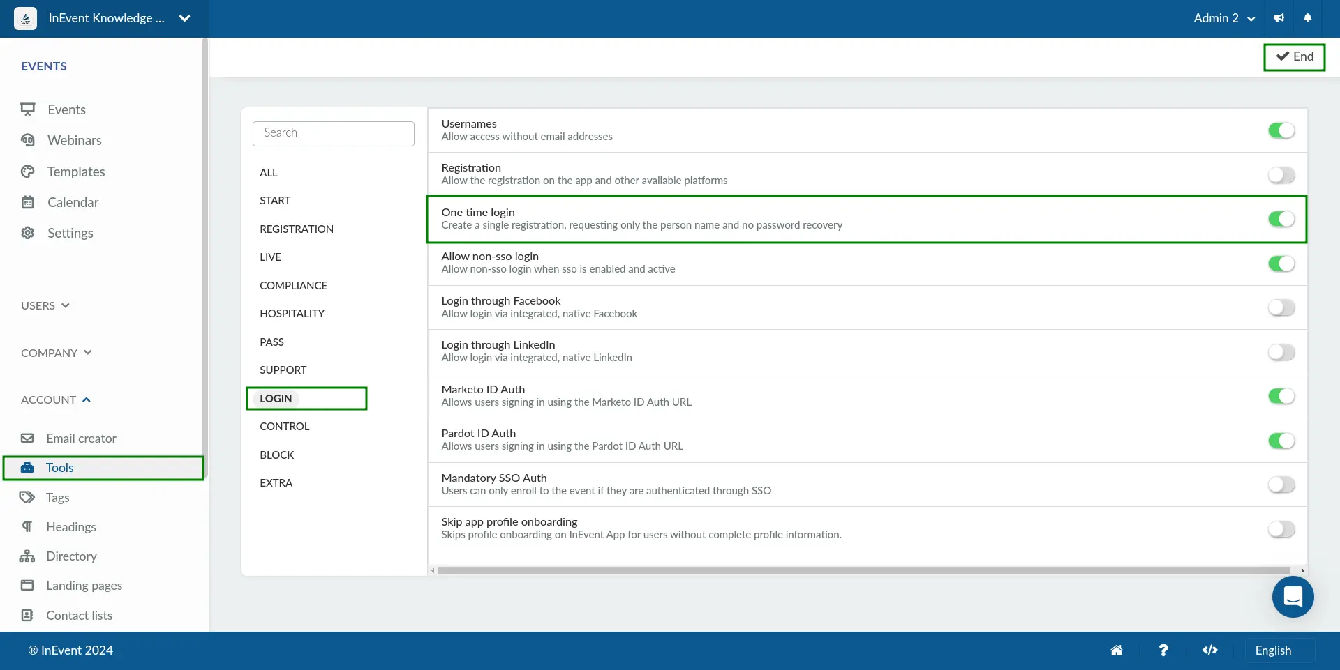Open the notifications bell icon
The image size is (1340, 670).
[1308, 18]
